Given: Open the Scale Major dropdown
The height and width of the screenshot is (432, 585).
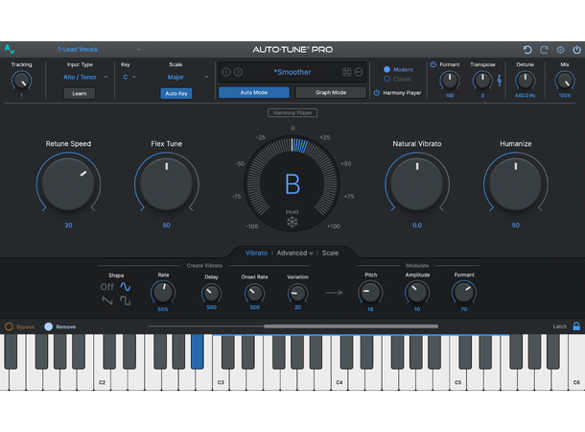Looking at the screenshot, I should (x=188, y=77).
